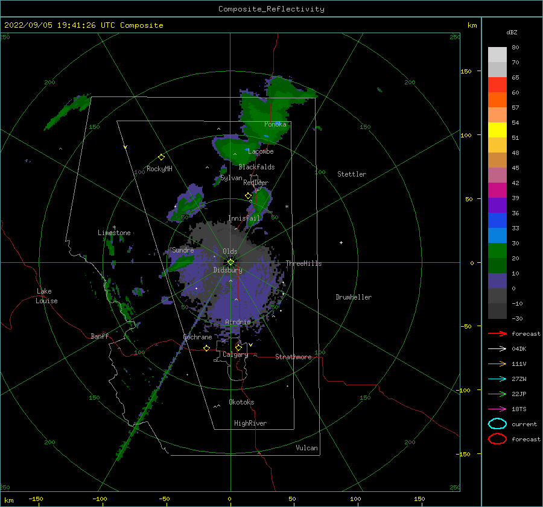Click the Vulcan town label
This screenshot has width=543, height=507.
306,448
